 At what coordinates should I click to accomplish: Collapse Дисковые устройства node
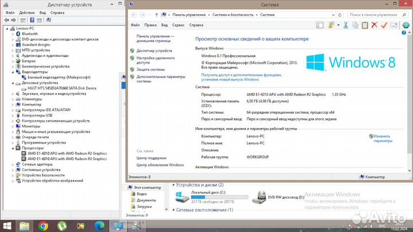coord(13,83)
